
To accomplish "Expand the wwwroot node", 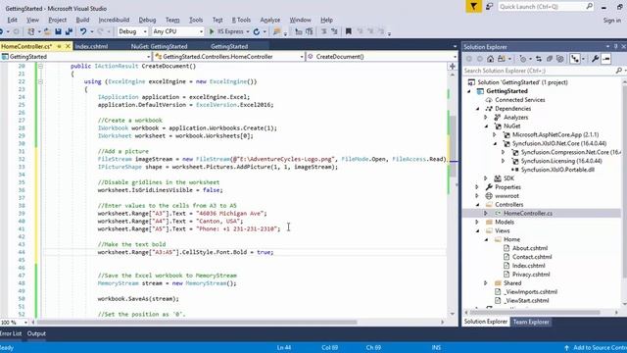I will [477, 196].
